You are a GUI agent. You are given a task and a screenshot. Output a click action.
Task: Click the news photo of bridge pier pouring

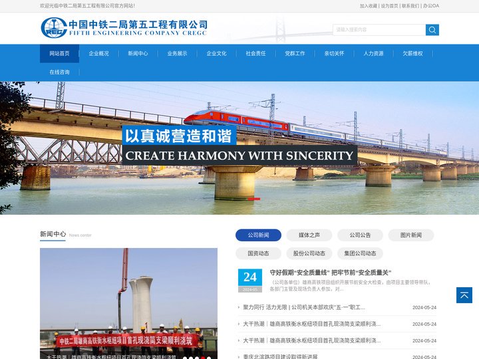click(128, 303)
